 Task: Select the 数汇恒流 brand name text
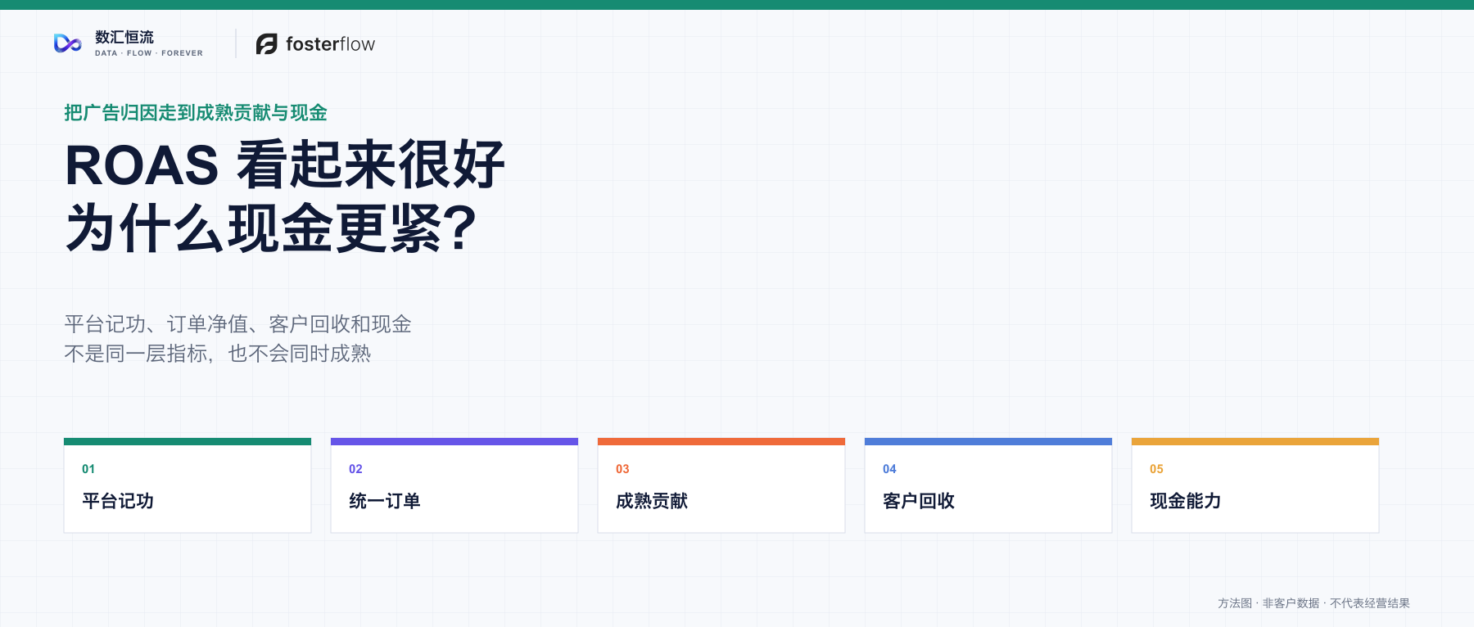[x=124, y=37]
